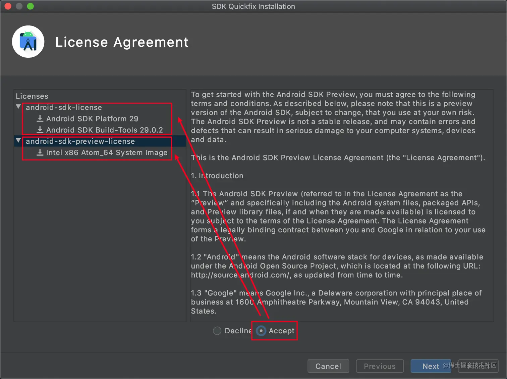Select the android-sdk-preview-license row
This screenshot has width=507, height=379.
100,141
